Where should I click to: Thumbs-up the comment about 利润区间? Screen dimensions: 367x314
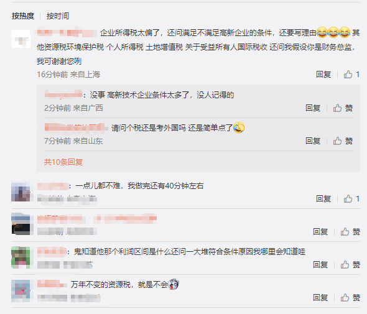pyautogui.click(x=350, y=265)
